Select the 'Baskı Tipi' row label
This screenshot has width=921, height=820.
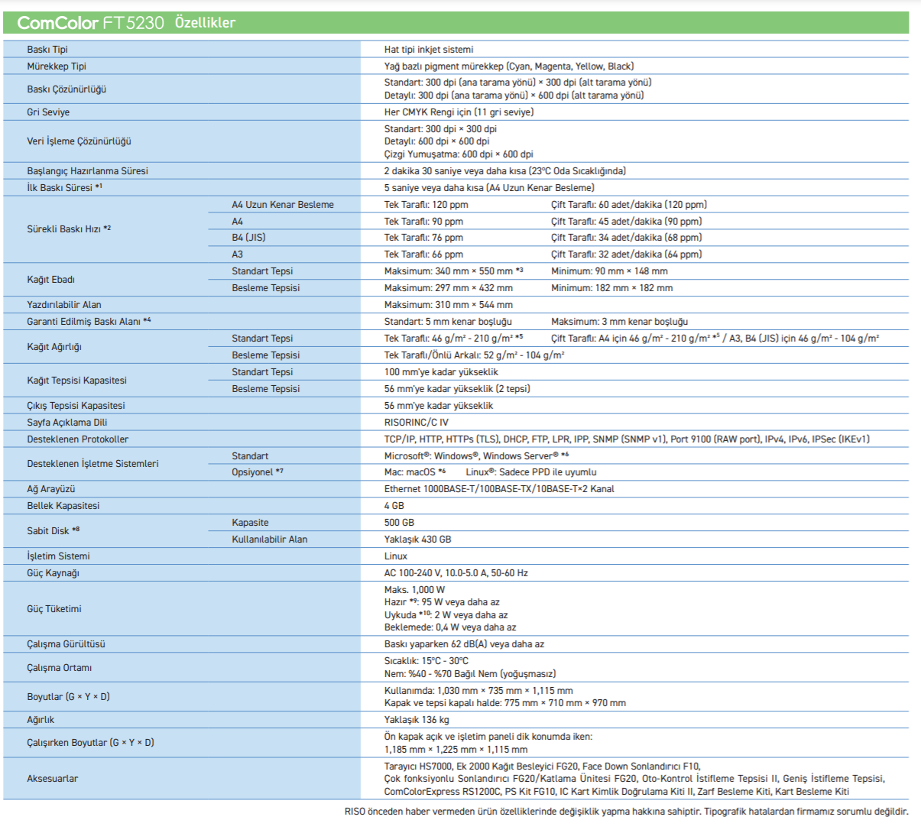(47, 50)
